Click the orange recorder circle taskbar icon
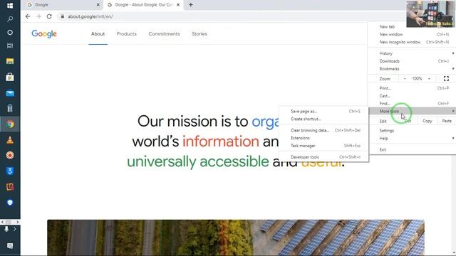The width and height of the screenshot is (456, 256). (x=10, y=155)
